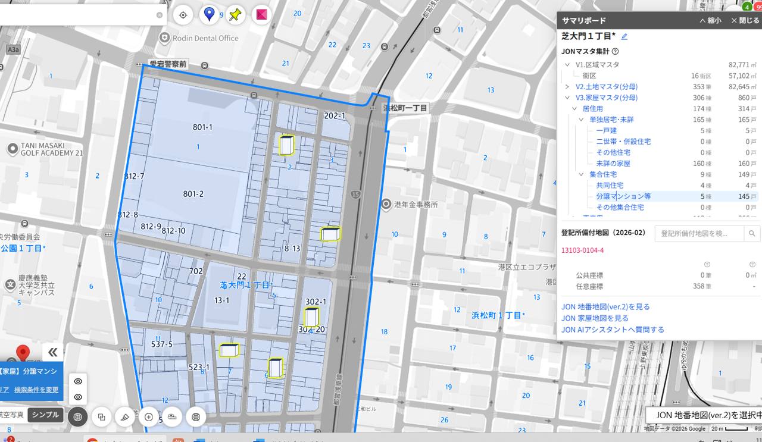Toggle the upper eye visibility icon
The height and width of the screenshot is (442, 762).
coord(78,381)
